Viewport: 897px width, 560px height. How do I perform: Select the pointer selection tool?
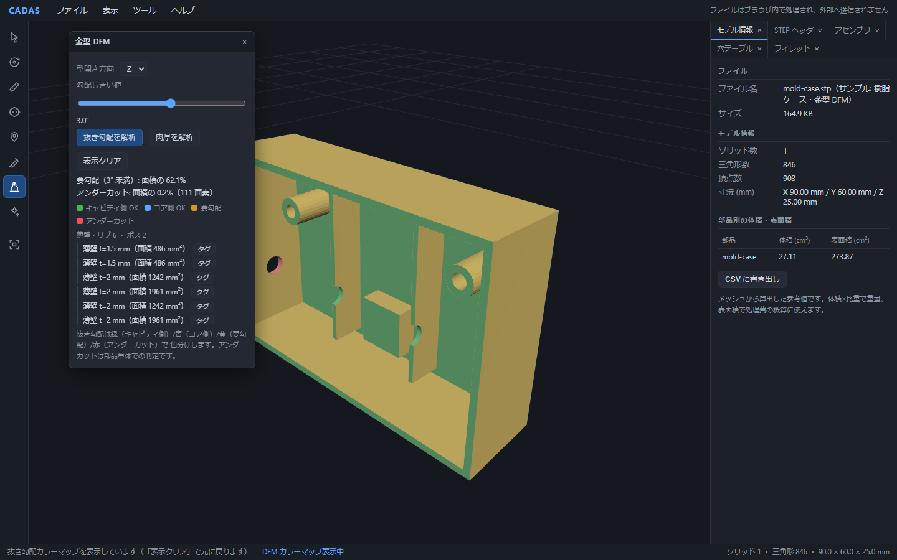[14, 37]
